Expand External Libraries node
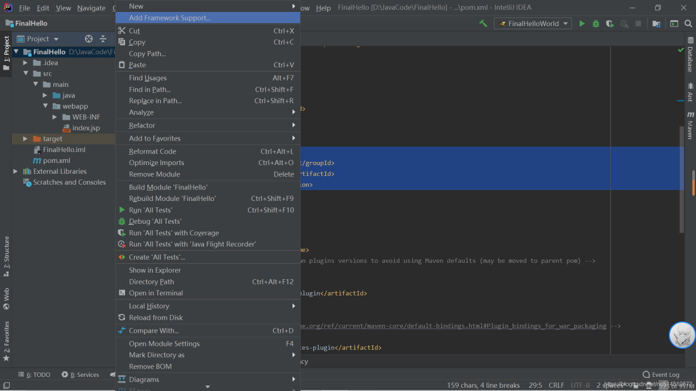The height and width of the screenshot is (391, 696). point(15,171)
